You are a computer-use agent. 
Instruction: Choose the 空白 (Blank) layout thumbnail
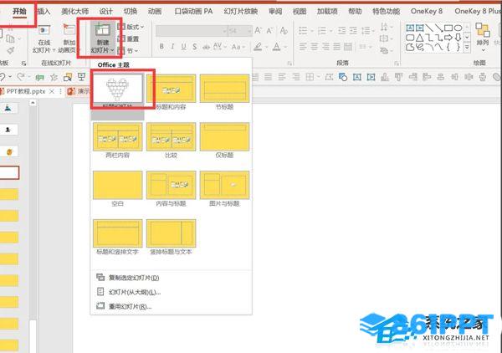tap(117, 185)
